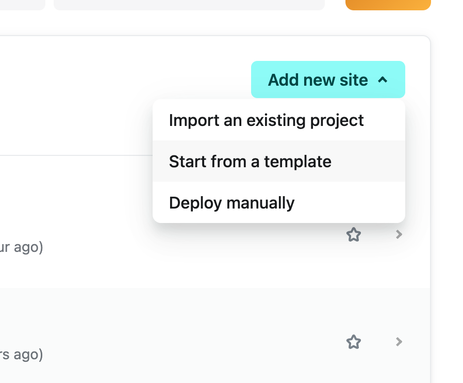Click the search field at the top
Viewport: 463px width, 383px height.
click(x=189, y=5)
